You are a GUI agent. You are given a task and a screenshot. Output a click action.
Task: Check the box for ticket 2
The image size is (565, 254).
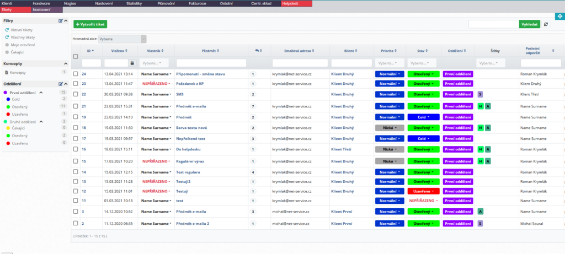(x=76, y=223)
